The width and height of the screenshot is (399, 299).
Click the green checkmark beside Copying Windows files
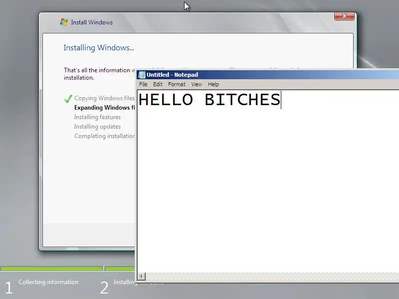[x=68, y=98]
